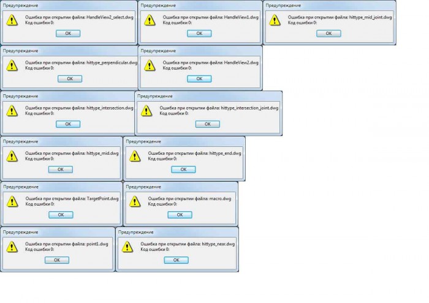Screen dimensions: 429x303
Task: Select the message text naming HandleView2.dwg
Action: [211, 62]
